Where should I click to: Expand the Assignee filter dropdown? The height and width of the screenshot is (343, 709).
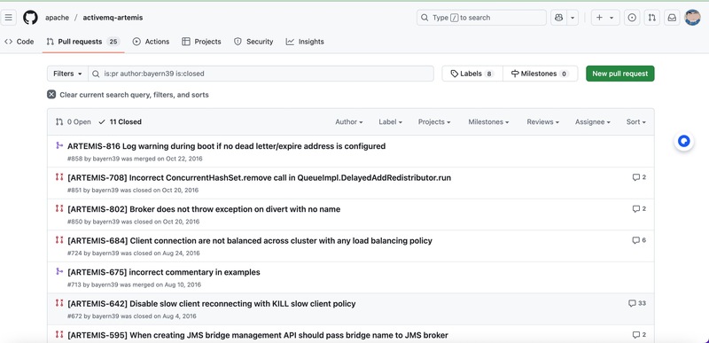(x=593, y=122)
